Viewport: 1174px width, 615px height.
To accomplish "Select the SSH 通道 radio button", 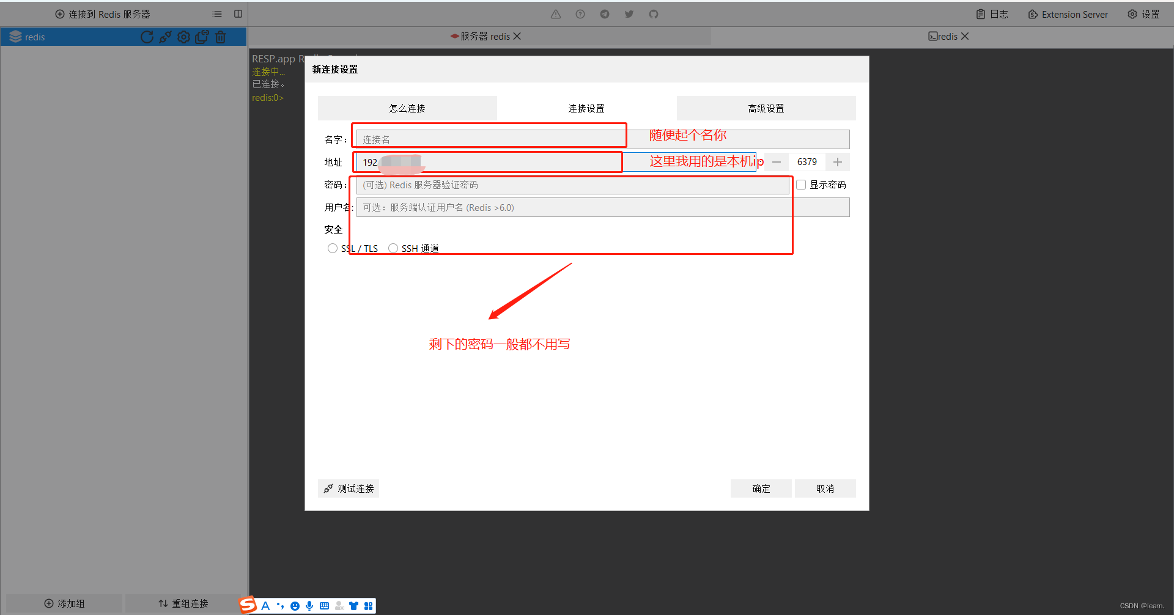I will [x=394, y=248].
